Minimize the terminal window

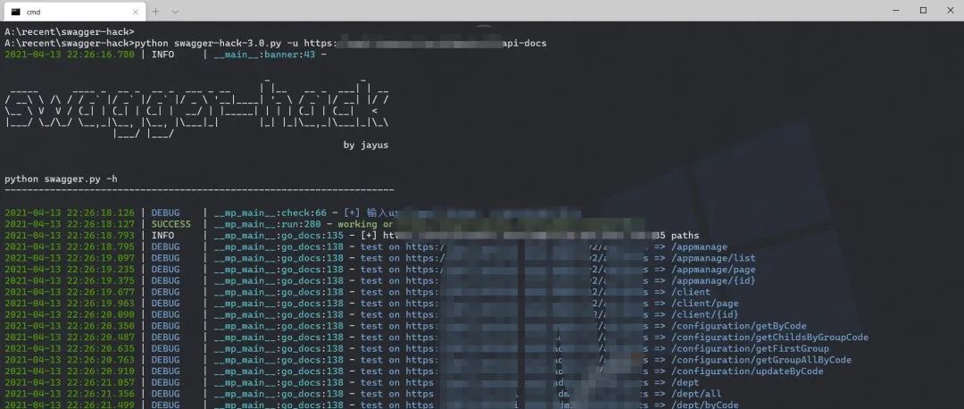[x=895, y=11]
